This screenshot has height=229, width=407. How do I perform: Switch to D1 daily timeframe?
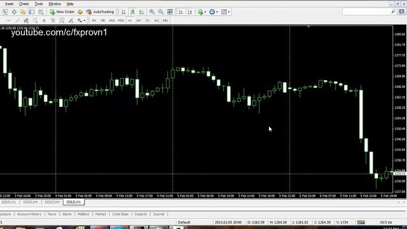(x=148, y=20)
